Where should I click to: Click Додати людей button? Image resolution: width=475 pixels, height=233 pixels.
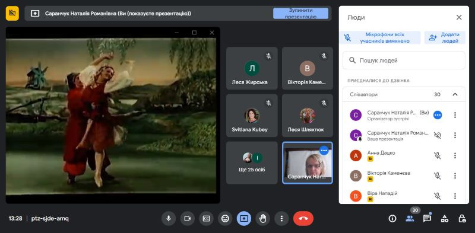(445, 38)
